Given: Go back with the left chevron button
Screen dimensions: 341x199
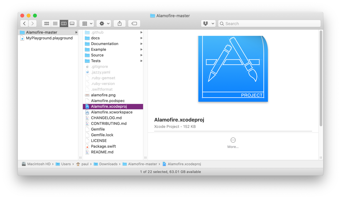Looking at the screenshot, I should coord(25,23).
